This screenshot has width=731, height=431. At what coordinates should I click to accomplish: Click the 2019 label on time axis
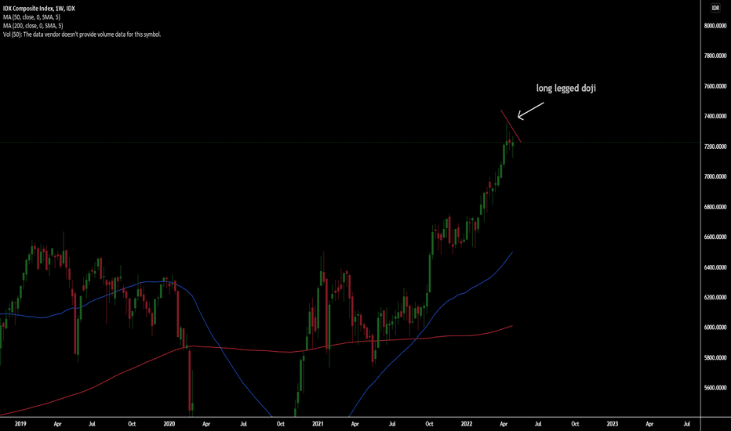point(20,424)
